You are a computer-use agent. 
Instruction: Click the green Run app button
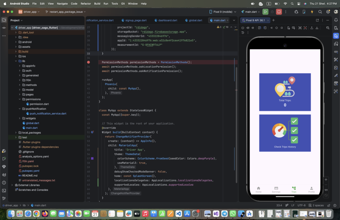265,12
